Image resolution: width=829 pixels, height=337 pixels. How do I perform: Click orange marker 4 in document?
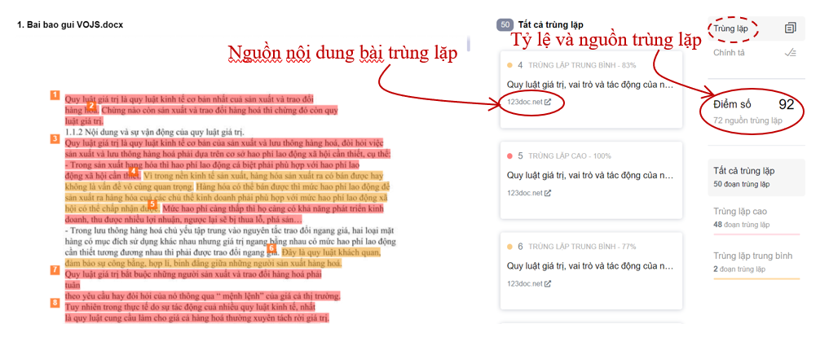pyautogui.click(x=133, y=172)
